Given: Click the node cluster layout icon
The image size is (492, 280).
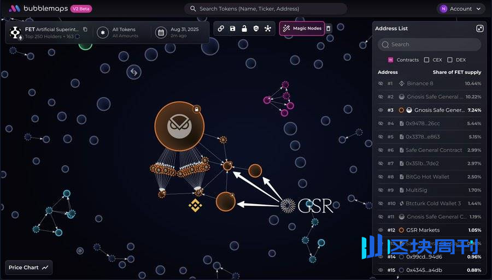Looking at the screenshot, I should [x=267, y=28].
